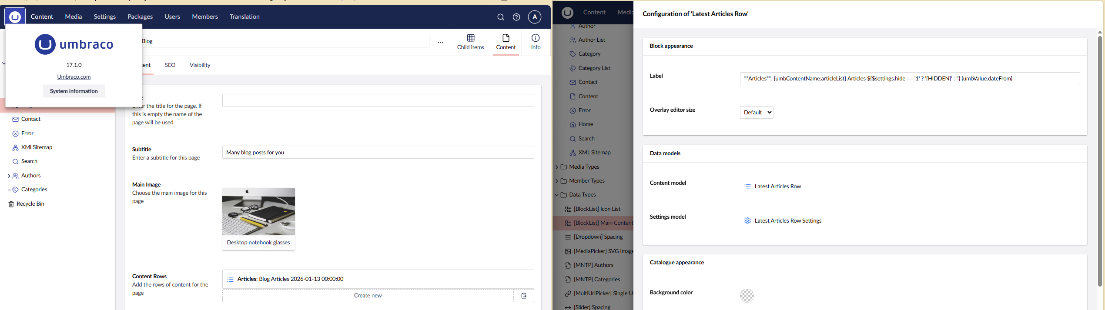Open the user avatar 'A' menu

[535, 17]
